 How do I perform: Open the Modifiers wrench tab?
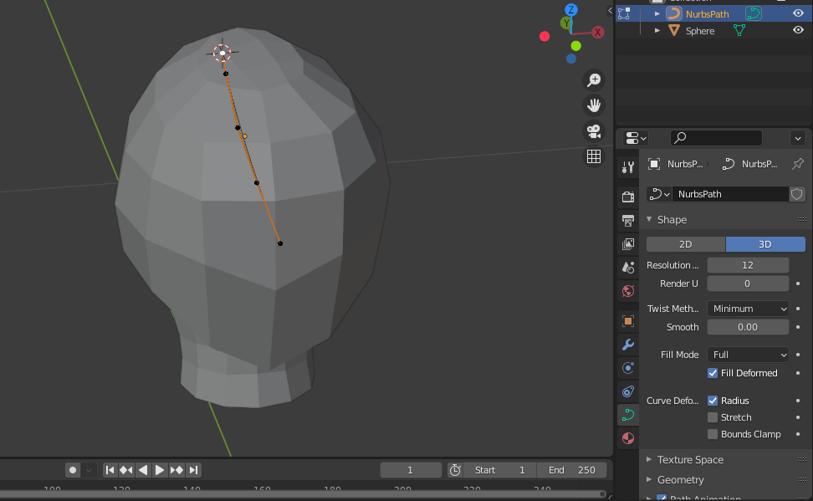pos(628,345)
